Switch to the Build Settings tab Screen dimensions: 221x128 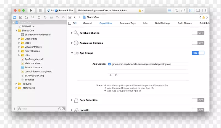pos(162,23)
